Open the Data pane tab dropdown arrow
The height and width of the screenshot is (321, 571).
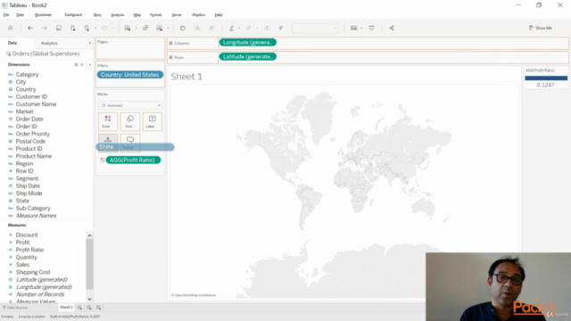click(x=90, y=43)
